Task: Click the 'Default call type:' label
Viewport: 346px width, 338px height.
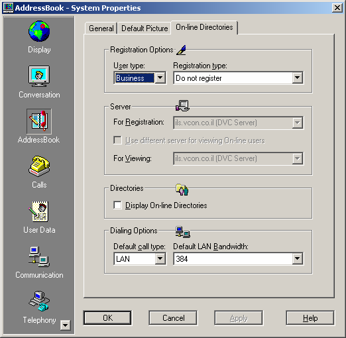Action: pyautogui.click(x=139, y=247)
